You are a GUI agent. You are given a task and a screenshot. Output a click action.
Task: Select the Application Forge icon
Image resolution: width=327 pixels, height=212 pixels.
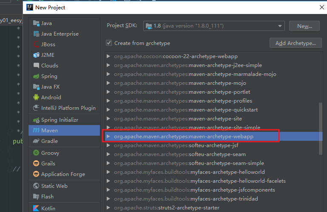[x=36, y=174]
